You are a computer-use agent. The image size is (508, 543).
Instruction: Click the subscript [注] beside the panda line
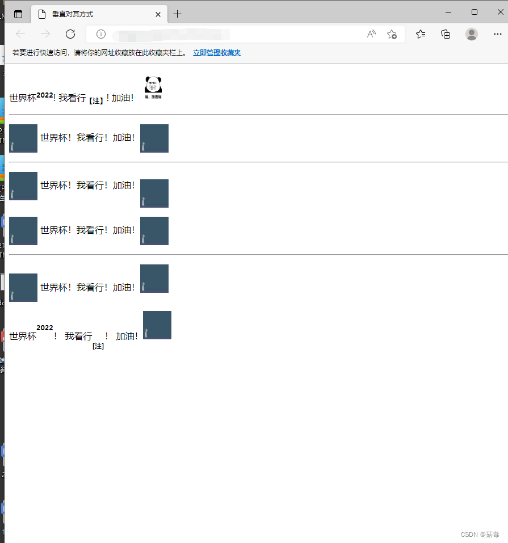(96, 101)
